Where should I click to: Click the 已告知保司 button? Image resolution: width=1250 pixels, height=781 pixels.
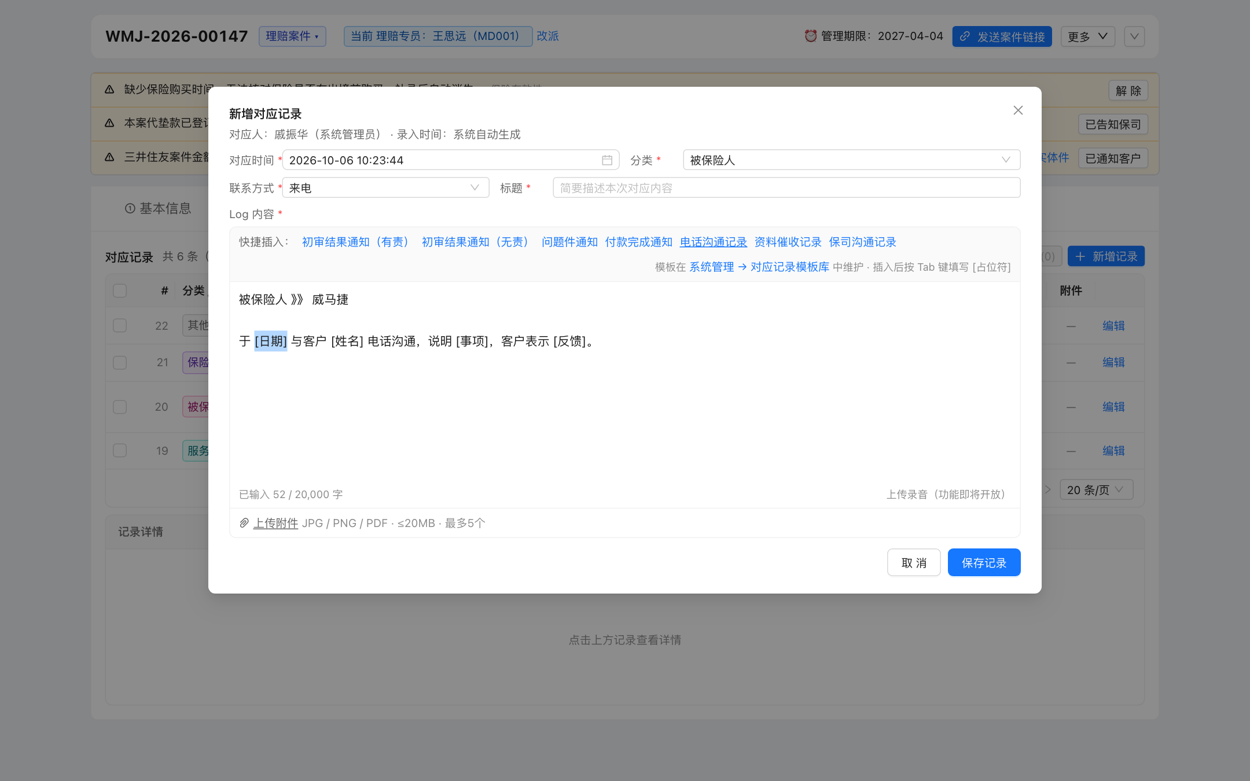click(x=1113, y=124)
